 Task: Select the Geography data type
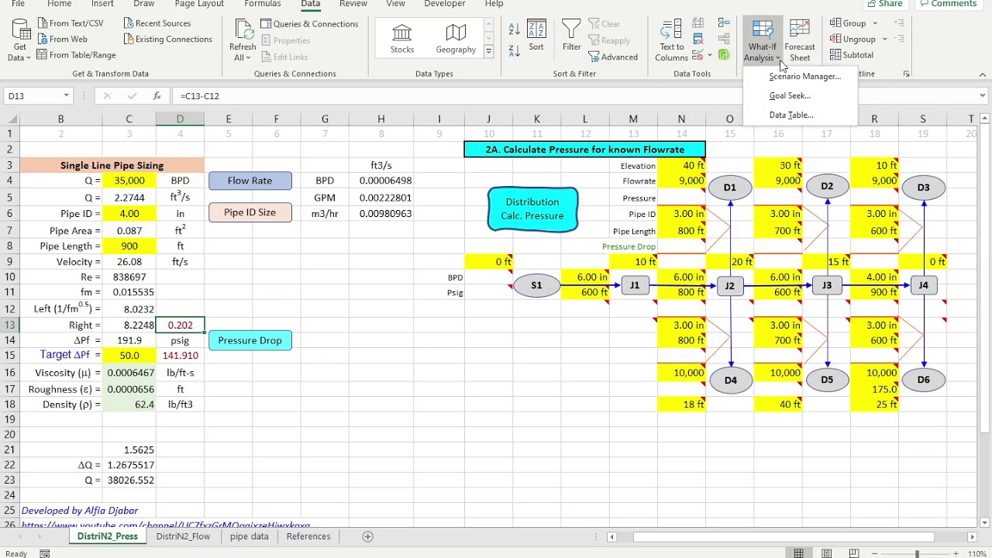tap(456, 37)
